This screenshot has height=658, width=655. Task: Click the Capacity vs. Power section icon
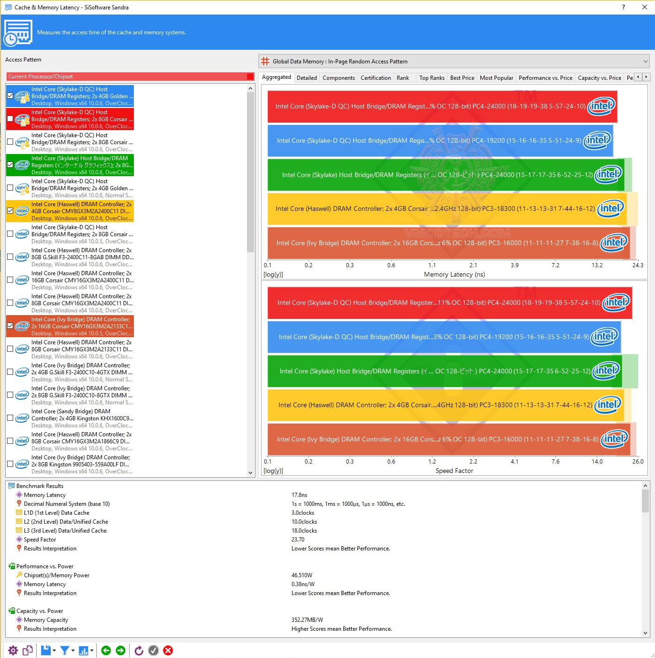(11, 611)
